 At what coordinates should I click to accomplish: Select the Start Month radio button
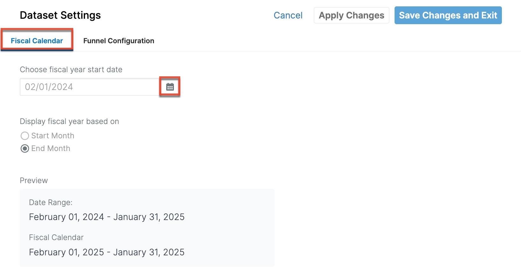[25, 136]
